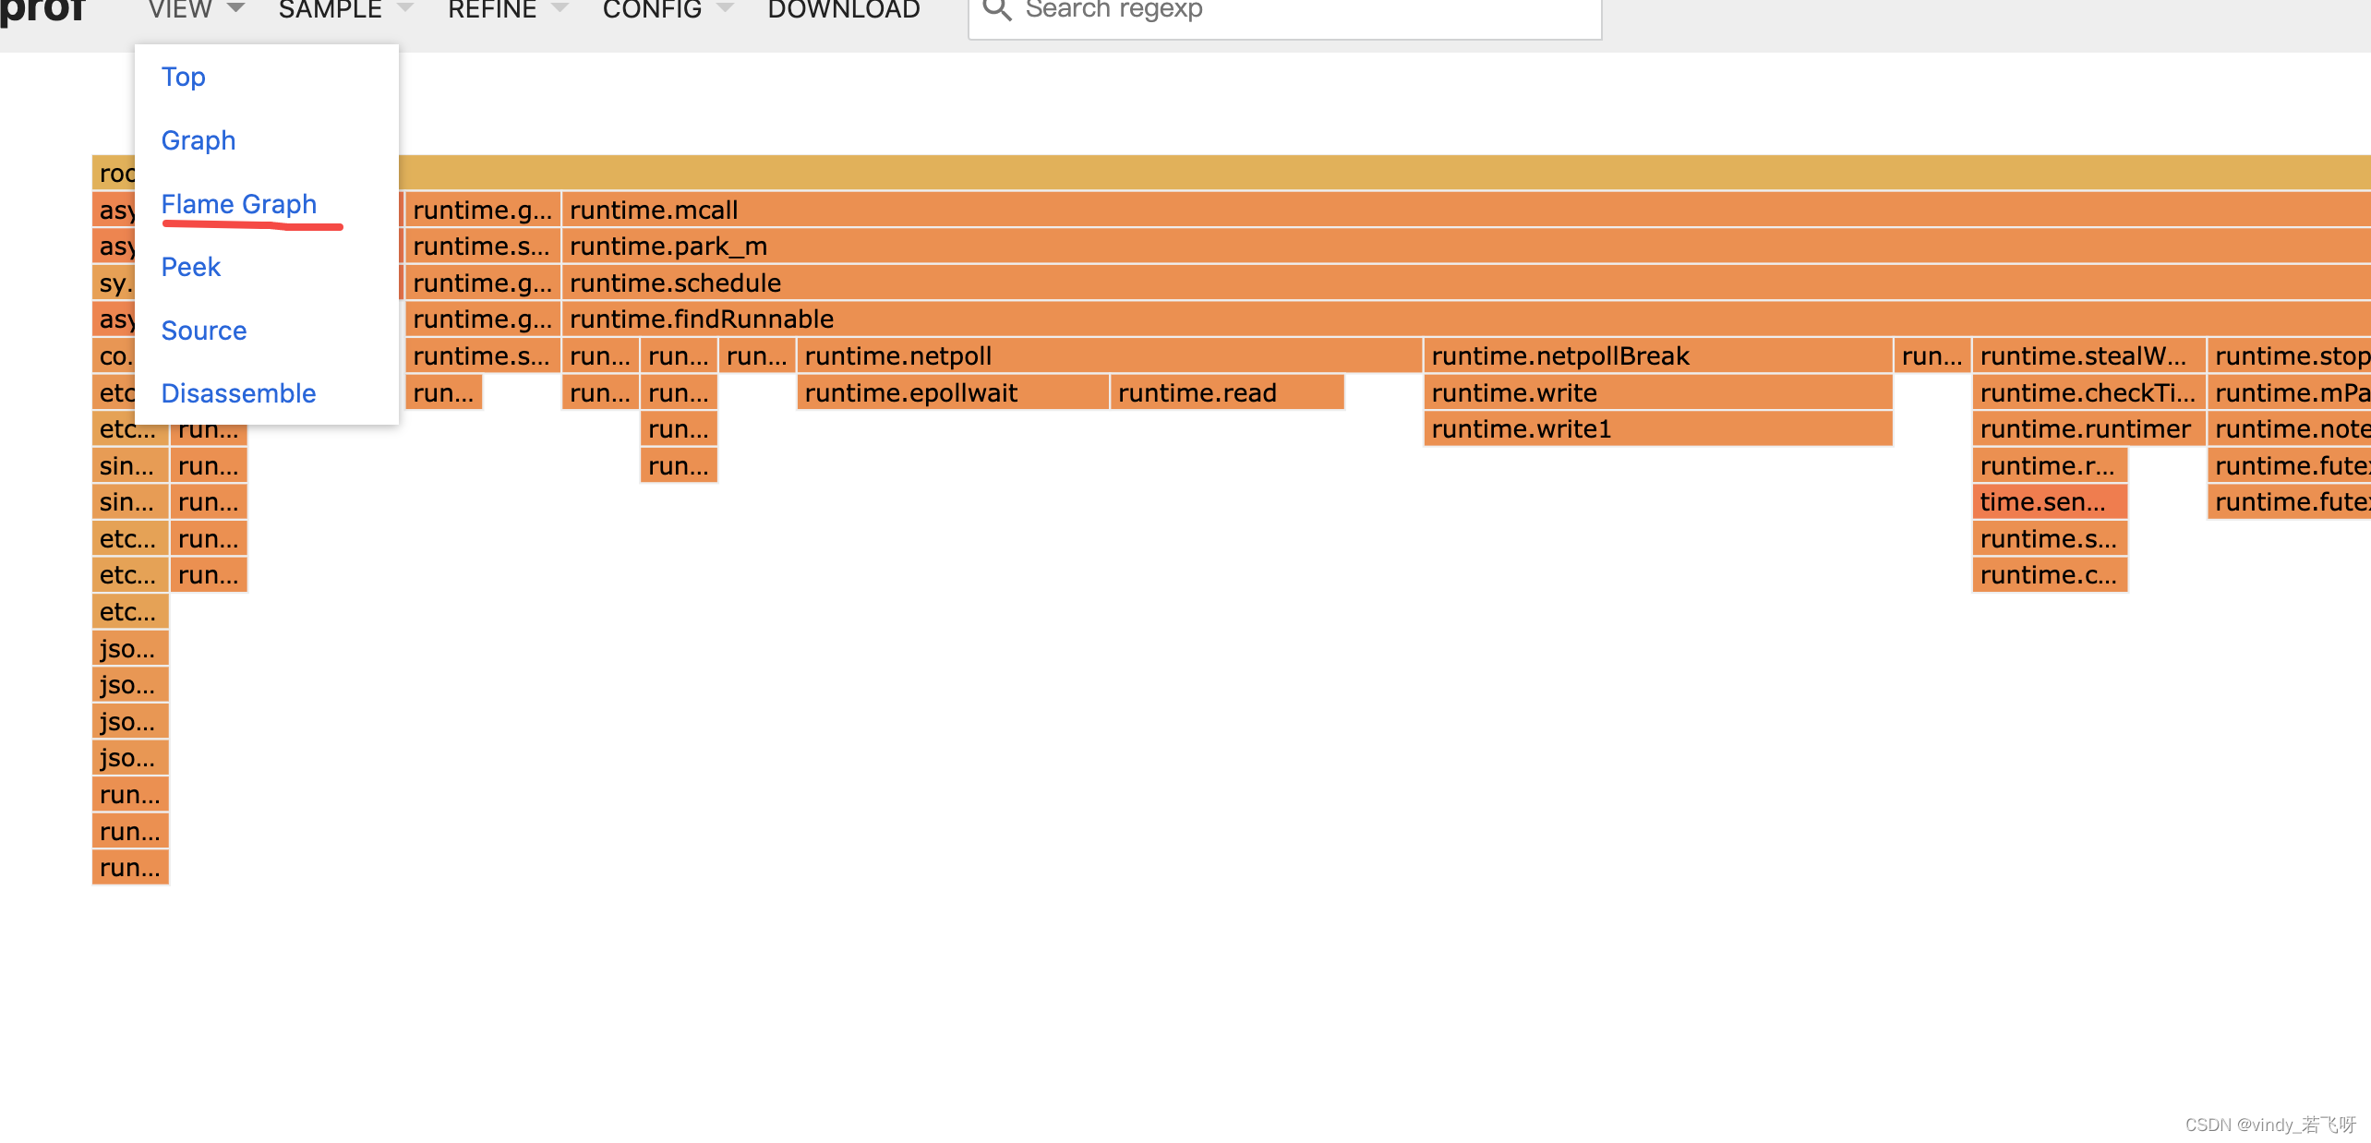Switch to the Source view
The height and width of the screenshot is (1143, 2371).
pos(203,331)
